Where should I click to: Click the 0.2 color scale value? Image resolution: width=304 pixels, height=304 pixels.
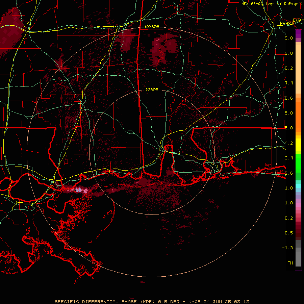pos(289,218)
